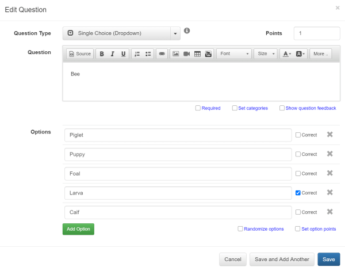Open the More toolbar menu

coord(320,54)
